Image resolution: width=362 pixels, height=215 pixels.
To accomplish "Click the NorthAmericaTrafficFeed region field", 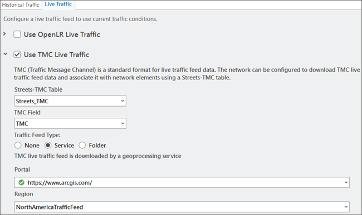I will pyautogui.click(x=182, y=207).
